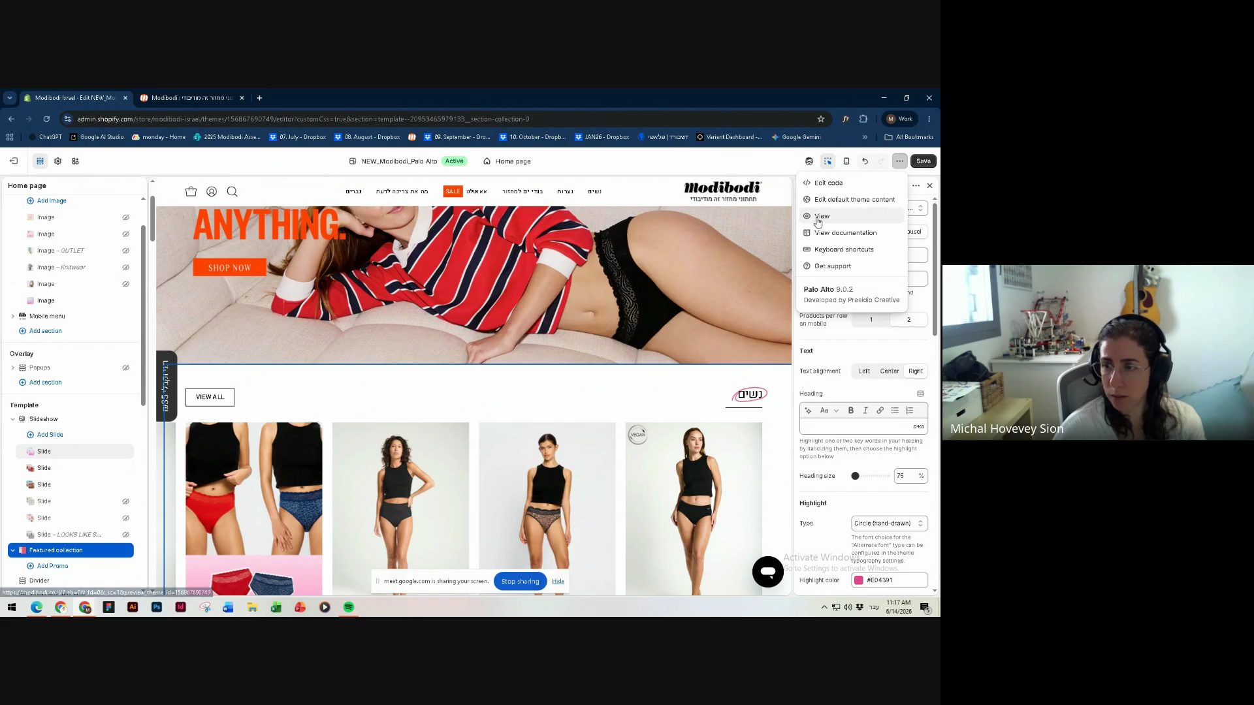The height and width of the screenshot is (705, 1254).
Task: Bookmark page with the star icon
Action: (x=821, y=119)
